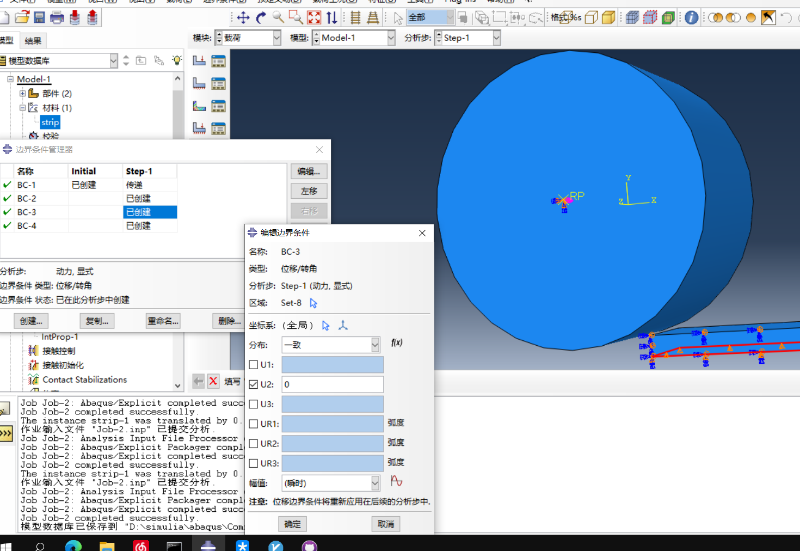Enable the UR3 rotation checkbox
This screenshot has height=551, width=800.
click(x=254, y=463)
